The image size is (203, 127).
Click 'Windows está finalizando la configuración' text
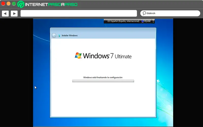tap(103, 77)
